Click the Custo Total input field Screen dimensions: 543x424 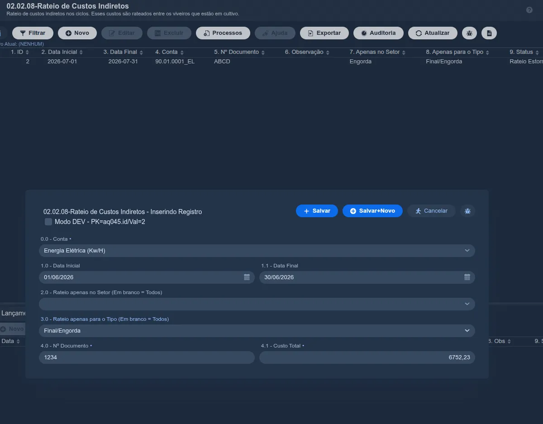tap(367, 357)
